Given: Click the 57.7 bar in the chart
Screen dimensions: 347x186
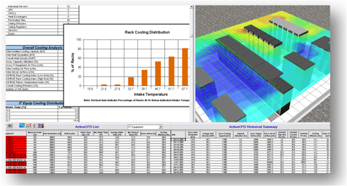Looking at the screenshot, I should click(185, 67).
